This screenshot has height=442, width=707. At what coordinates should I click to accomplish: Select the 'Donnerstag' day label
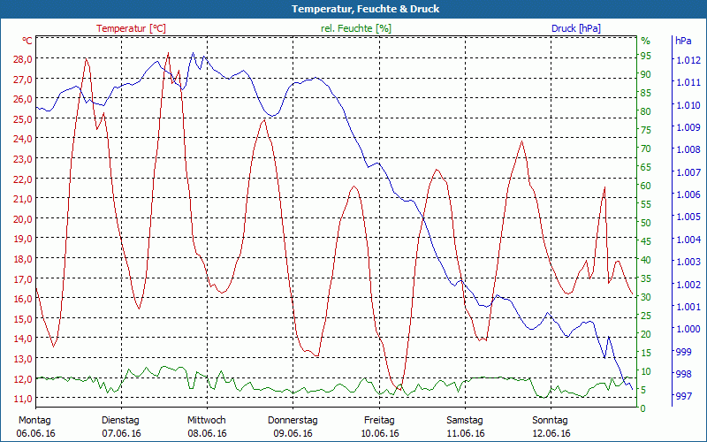click(293, 420)
